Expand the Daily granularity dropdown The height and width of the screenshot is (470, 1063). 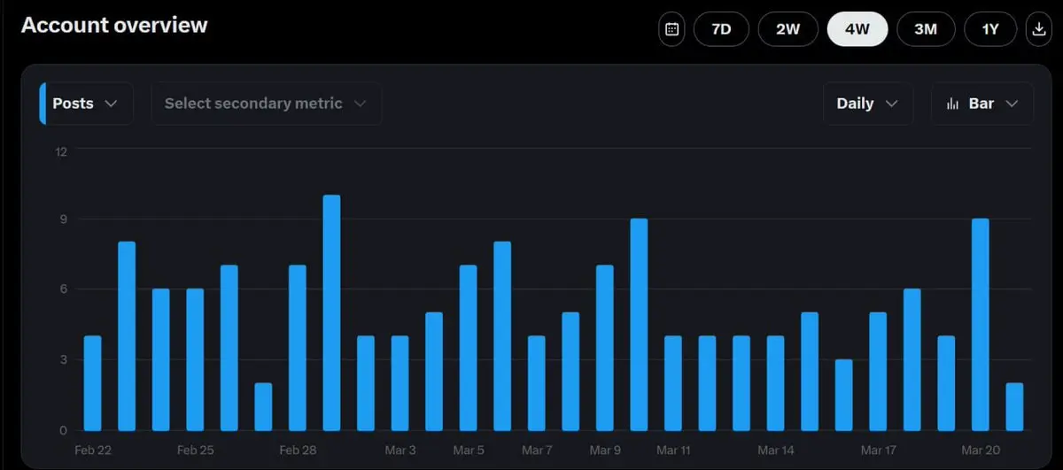click(868, 104)
